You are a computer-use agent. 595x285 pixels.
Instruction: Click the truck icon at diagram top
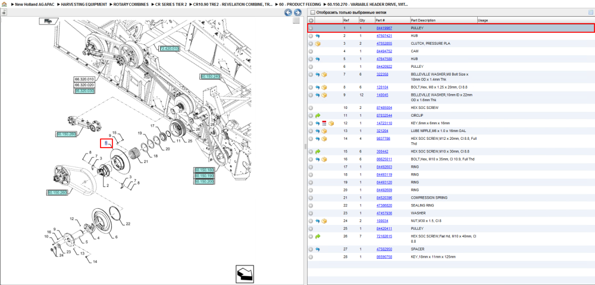[x=49, y=21]
